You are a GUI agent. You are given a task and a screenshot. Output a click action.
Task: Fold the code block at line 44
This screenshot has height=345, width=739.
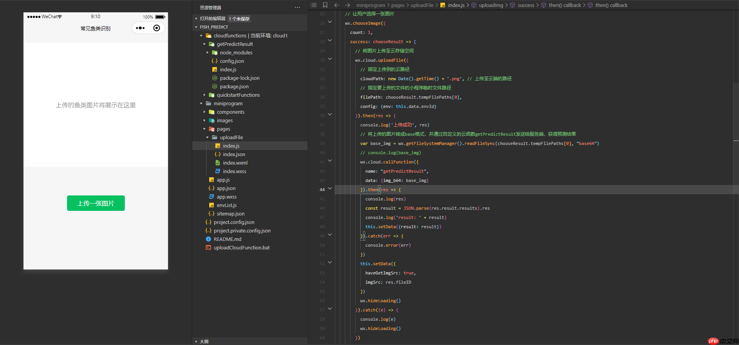(330, 188)
